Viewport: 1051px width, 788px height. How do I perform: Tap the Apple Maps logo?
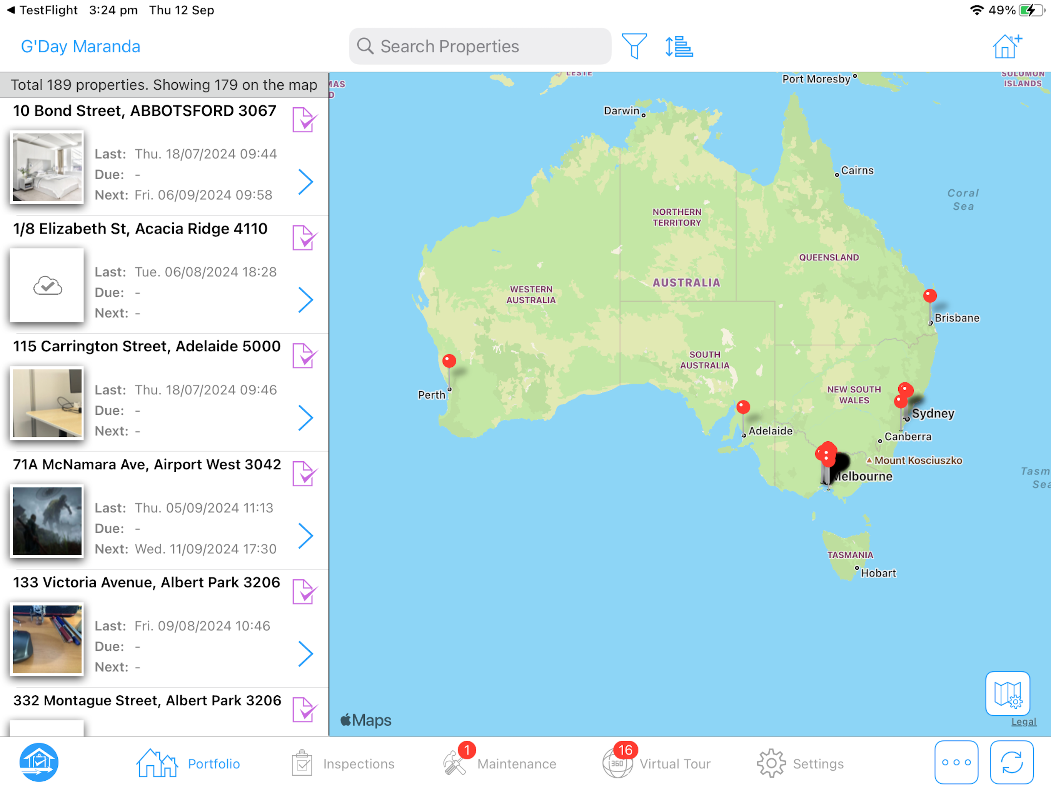[366, 720]
